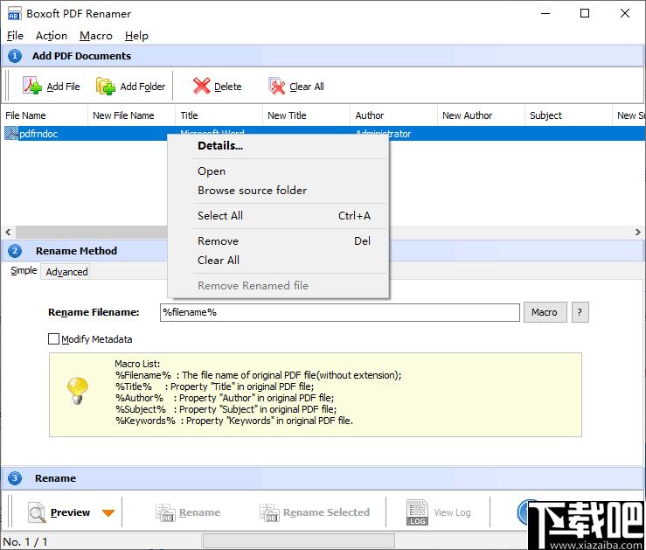Open the Action menu
The image size is (646, 550).
pyautogui.click(x=52, y=36)
